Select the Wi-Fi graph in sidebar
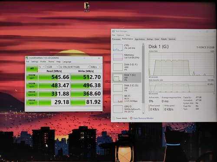 pos(118,99)
